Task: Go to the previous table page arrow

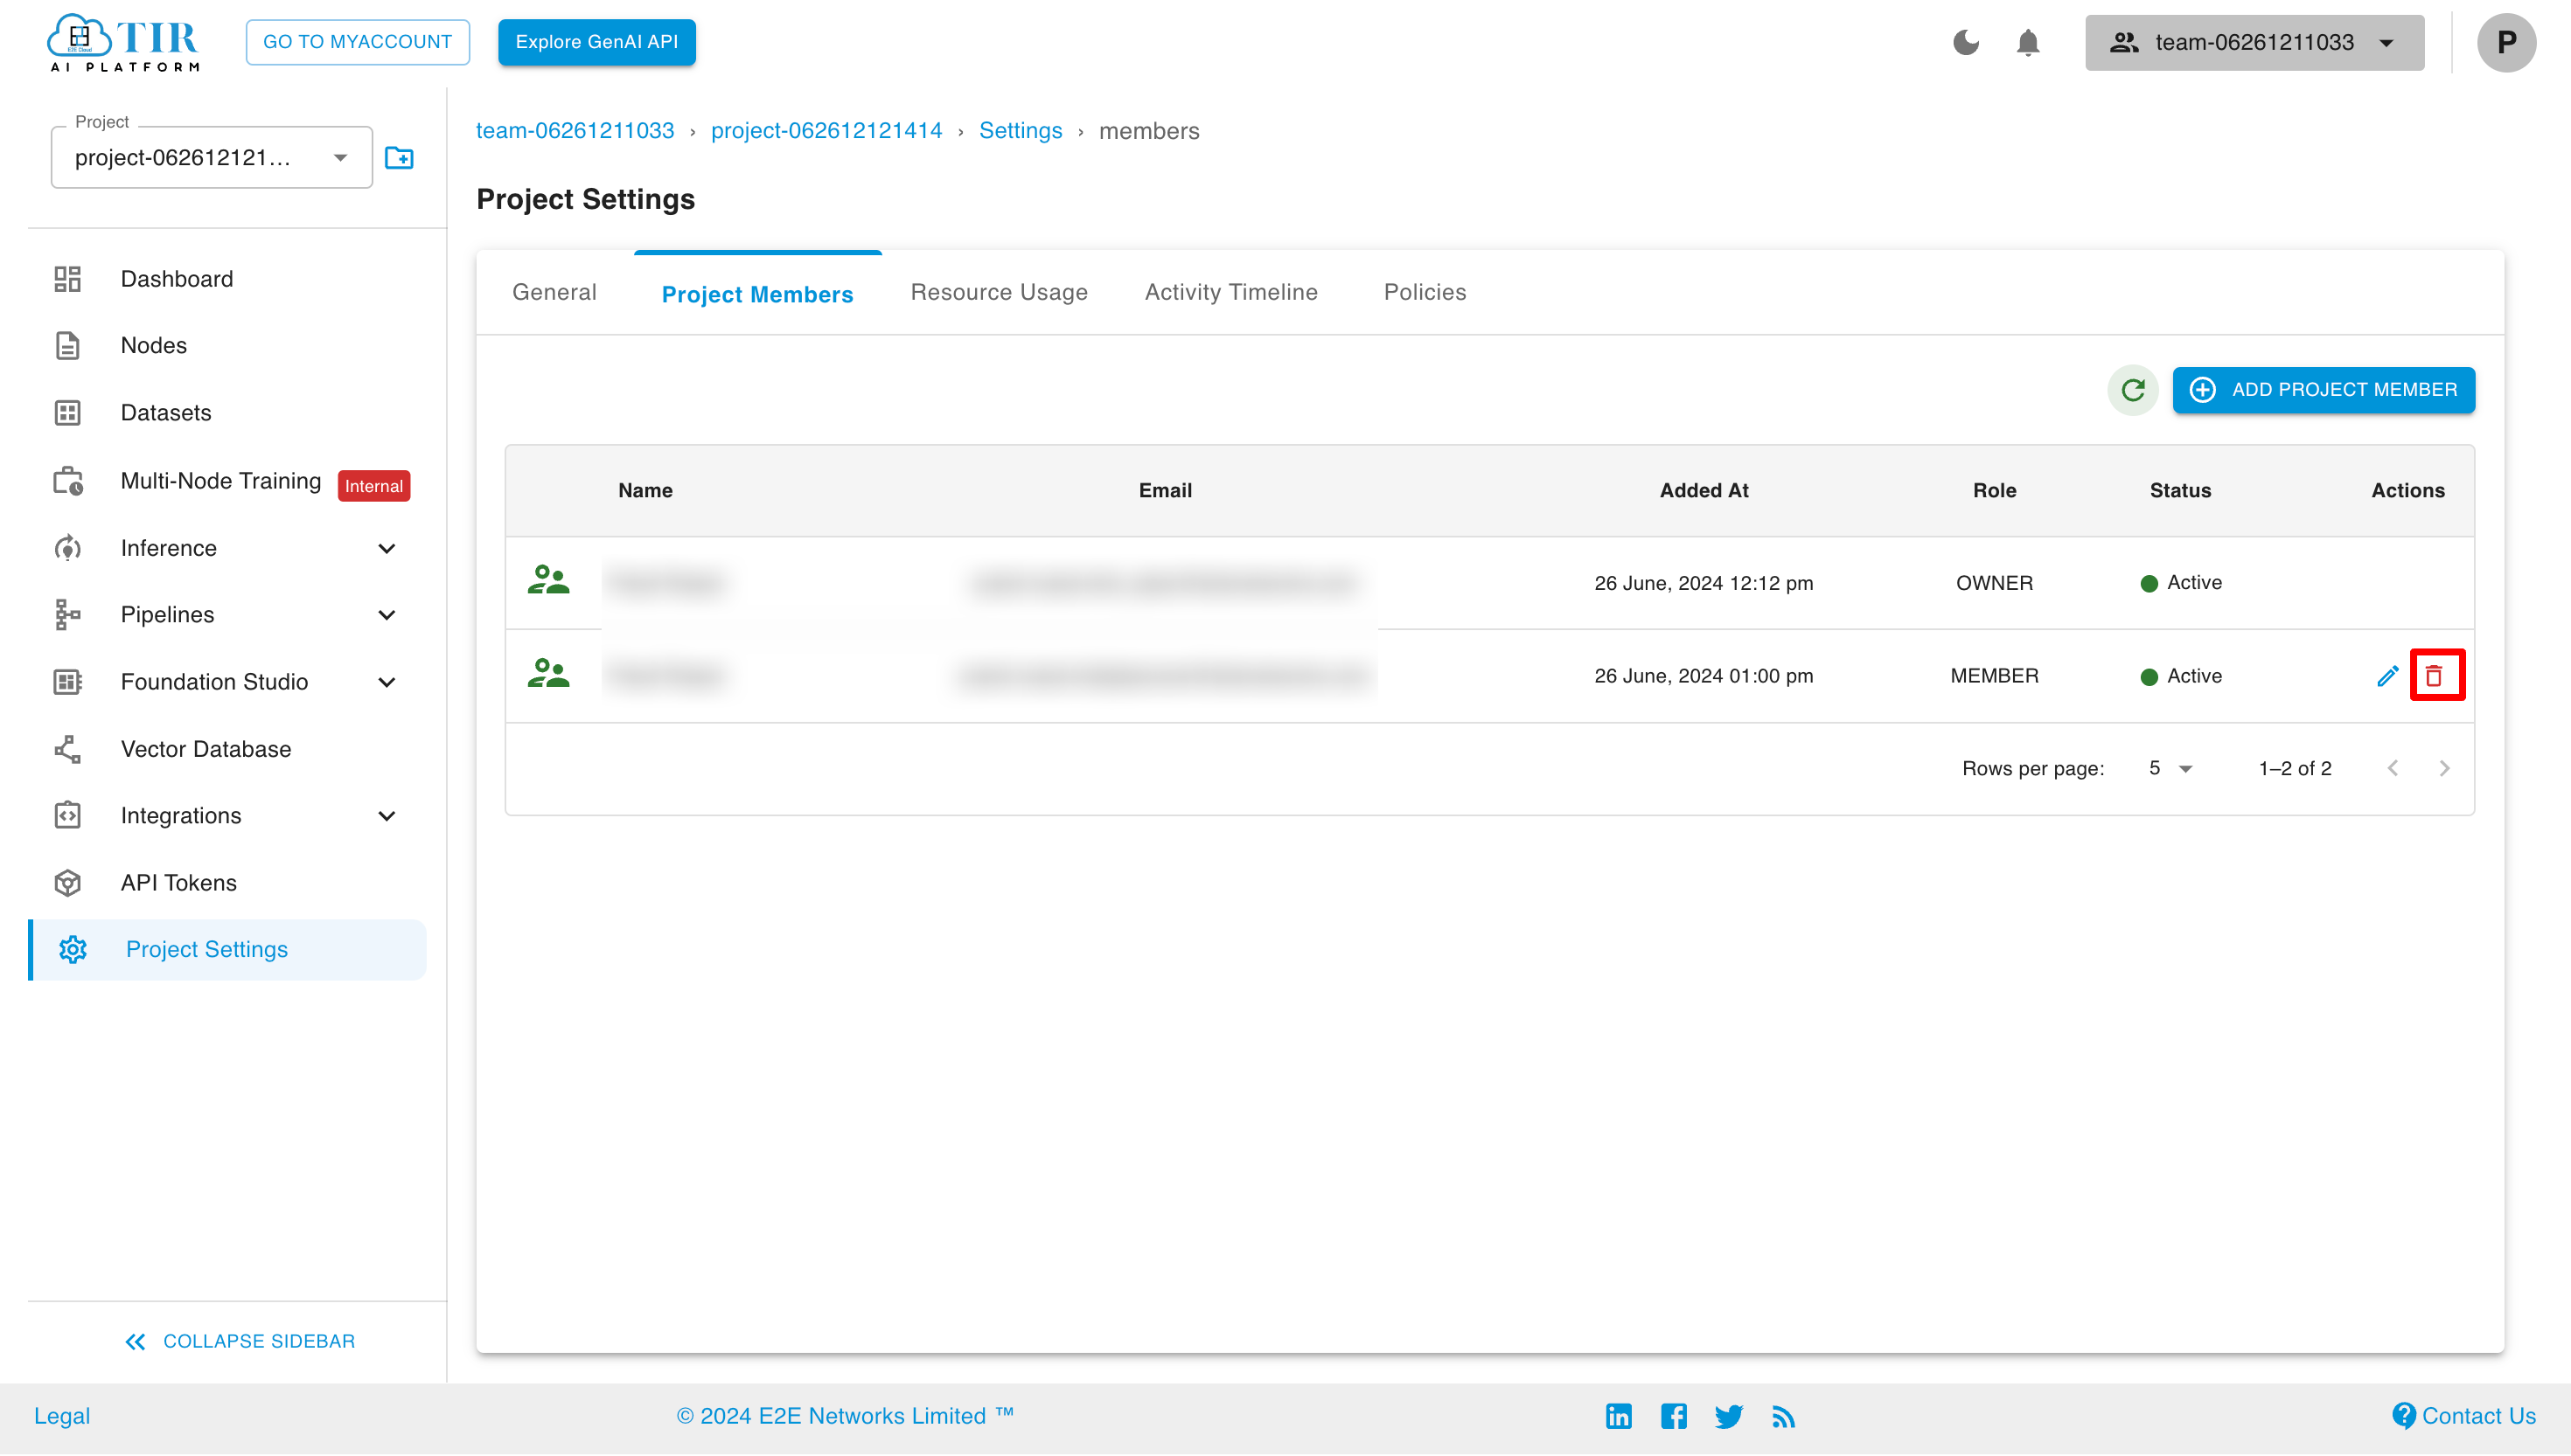Action: [x=2393, y=768]
